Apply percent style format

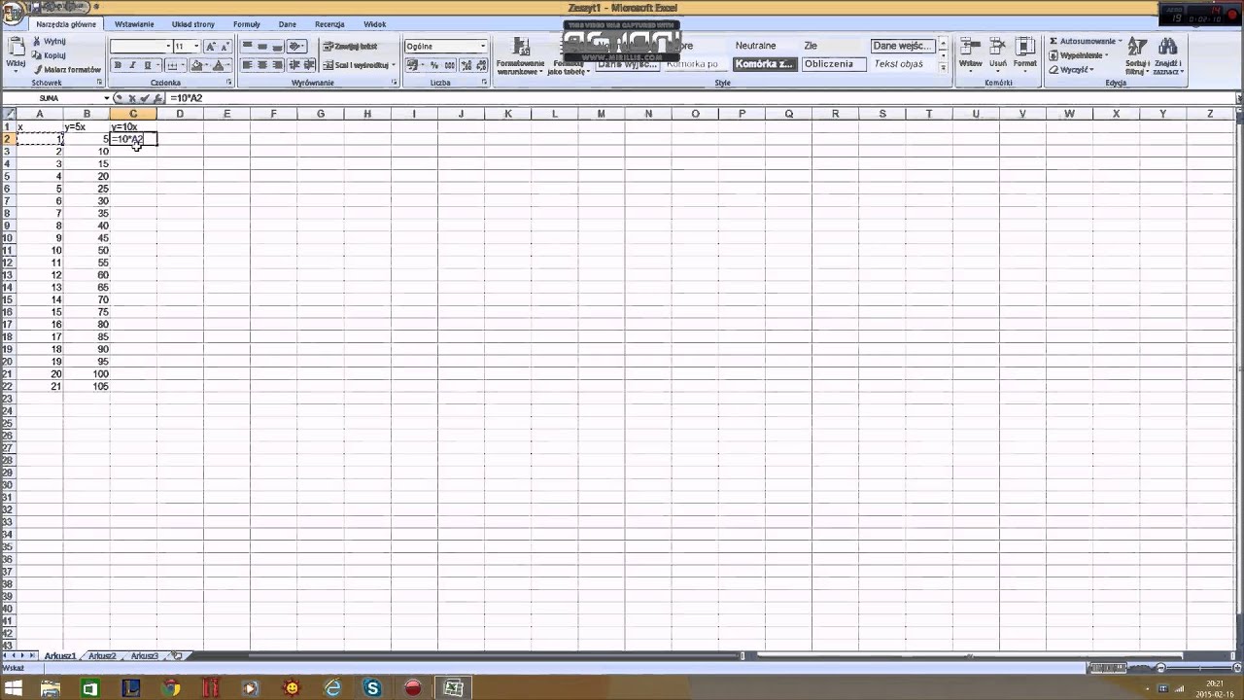point(434,65)
